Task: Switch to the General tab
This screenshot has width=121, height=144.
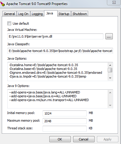Action: [9, 14]
